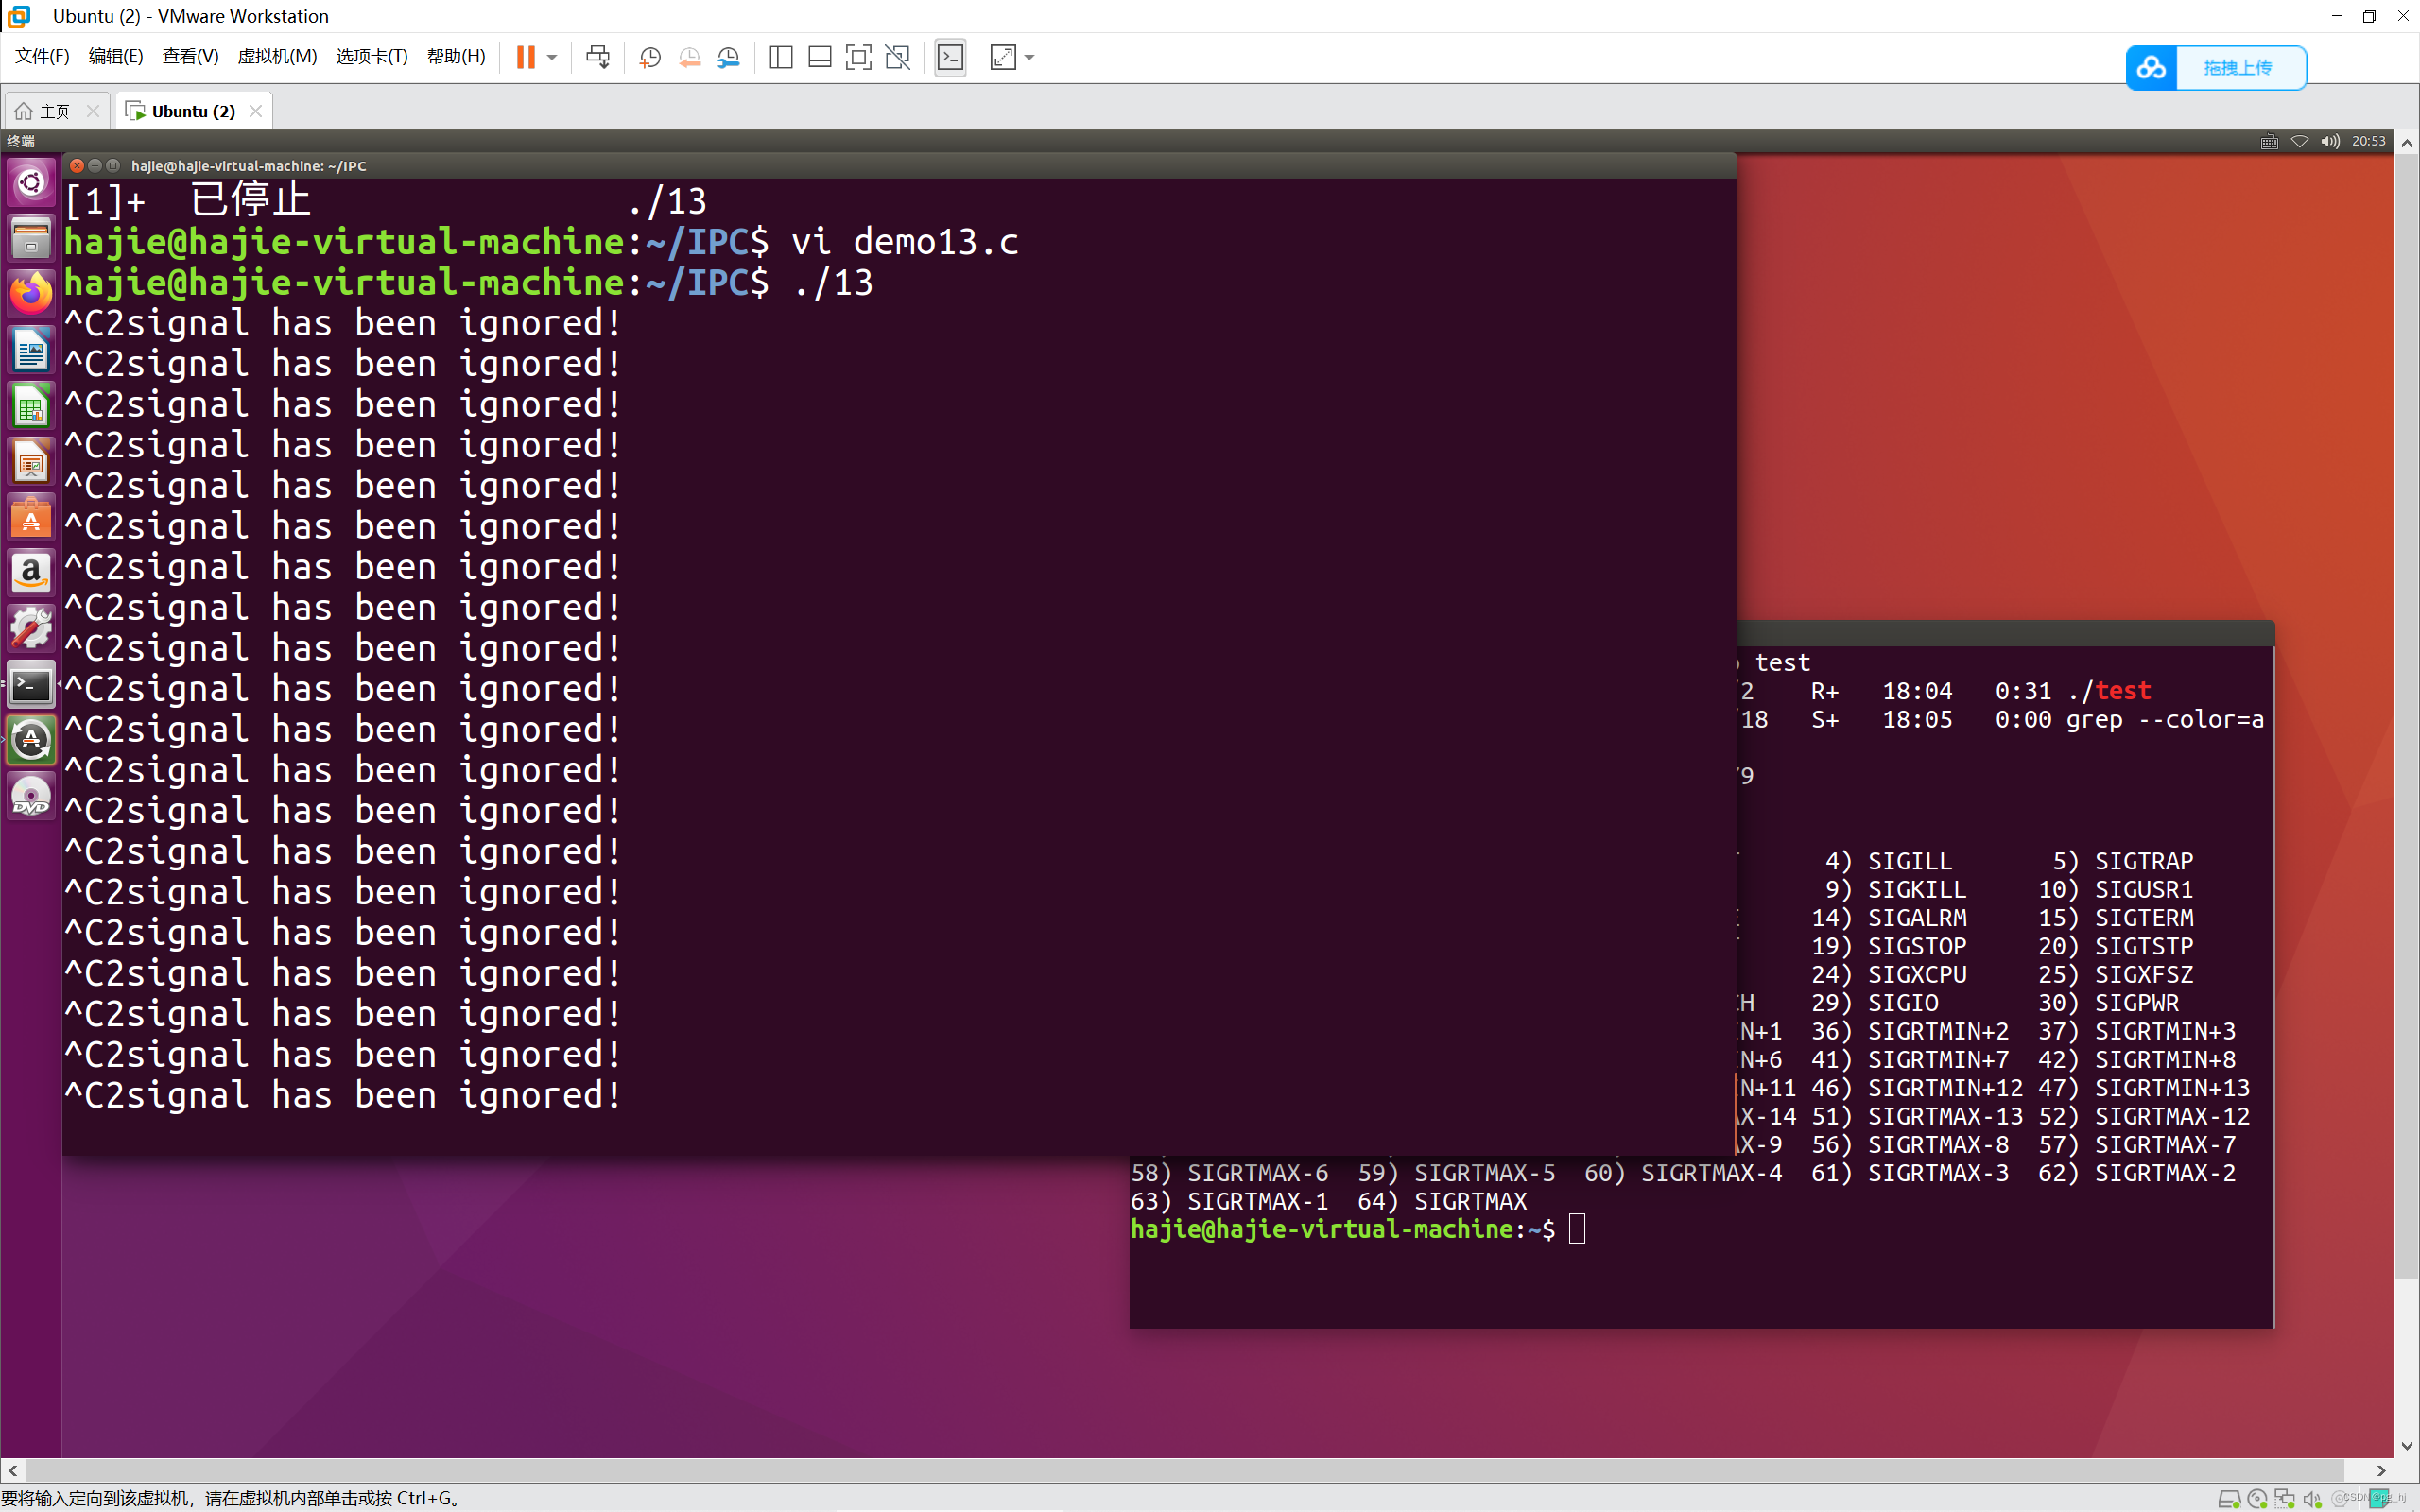Close the 主页 home tab
Screen dimensions: 2420x1512
click(x=93, y=111)
